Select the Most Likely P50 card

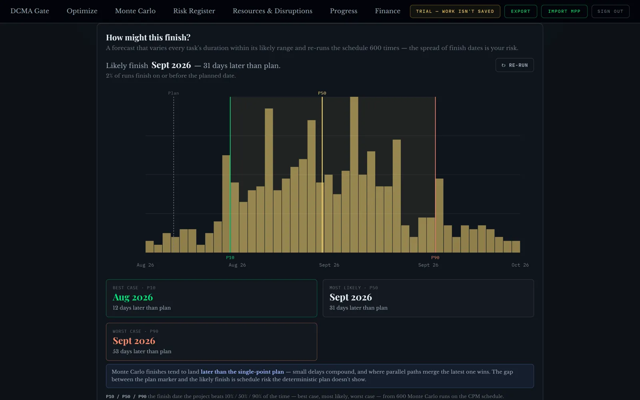click(x=428, y=298)
